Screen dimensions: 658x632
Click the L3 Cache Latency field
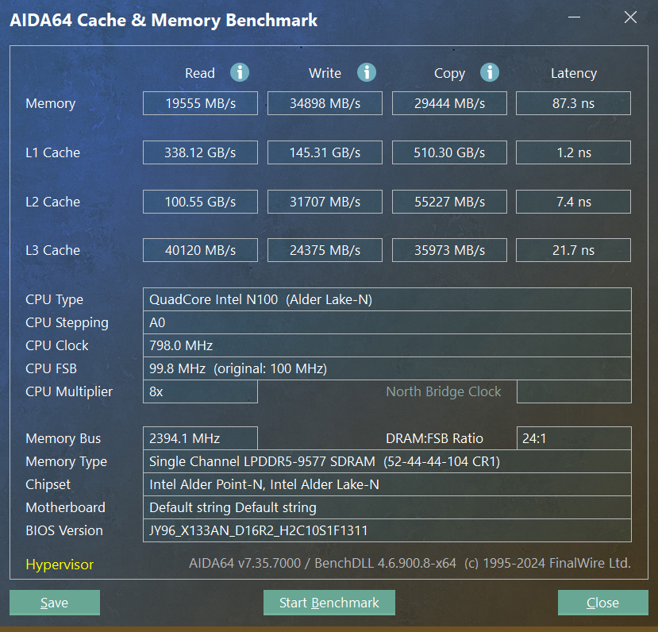573,250
